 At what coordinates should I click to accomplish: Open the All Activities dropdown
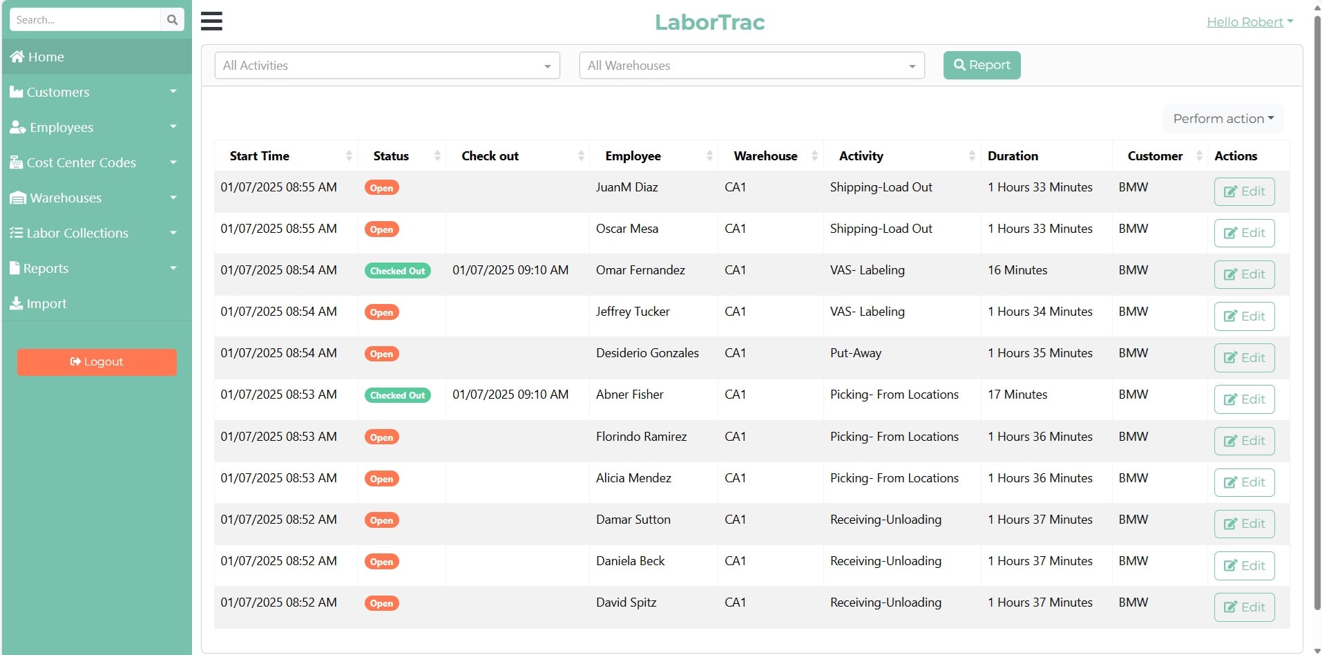coord(387,66)
